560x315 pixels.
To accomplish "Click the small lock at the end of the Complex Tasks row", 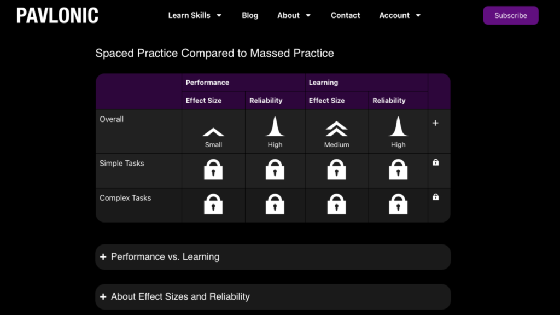I will (x=435, y=197).
